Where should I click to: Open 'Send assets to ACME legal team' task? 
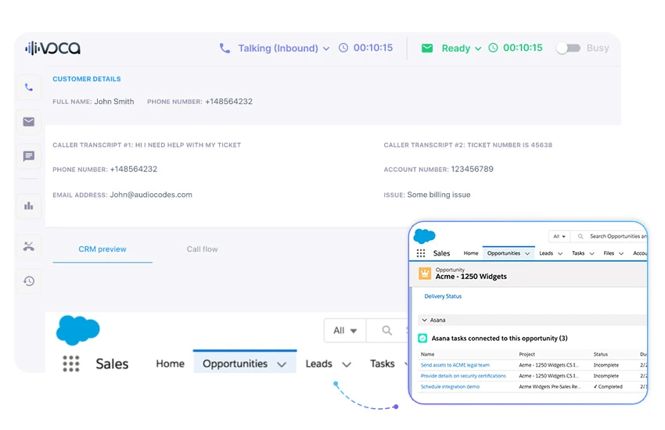pyautogui.click(x=455, y=365)
